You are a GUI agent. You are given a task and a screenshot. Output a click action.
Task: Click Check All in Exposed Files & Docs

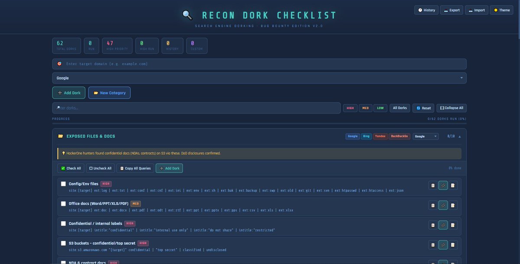(x=71, y=168)
